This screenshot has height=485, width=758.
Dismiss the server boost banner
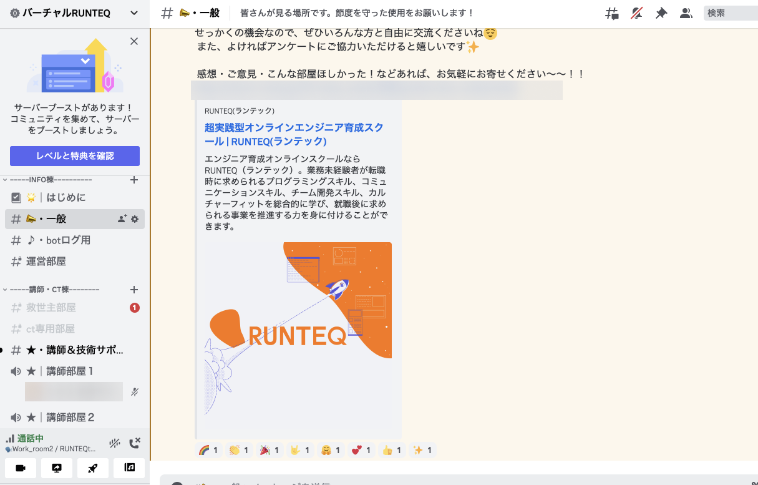point(134,41)
